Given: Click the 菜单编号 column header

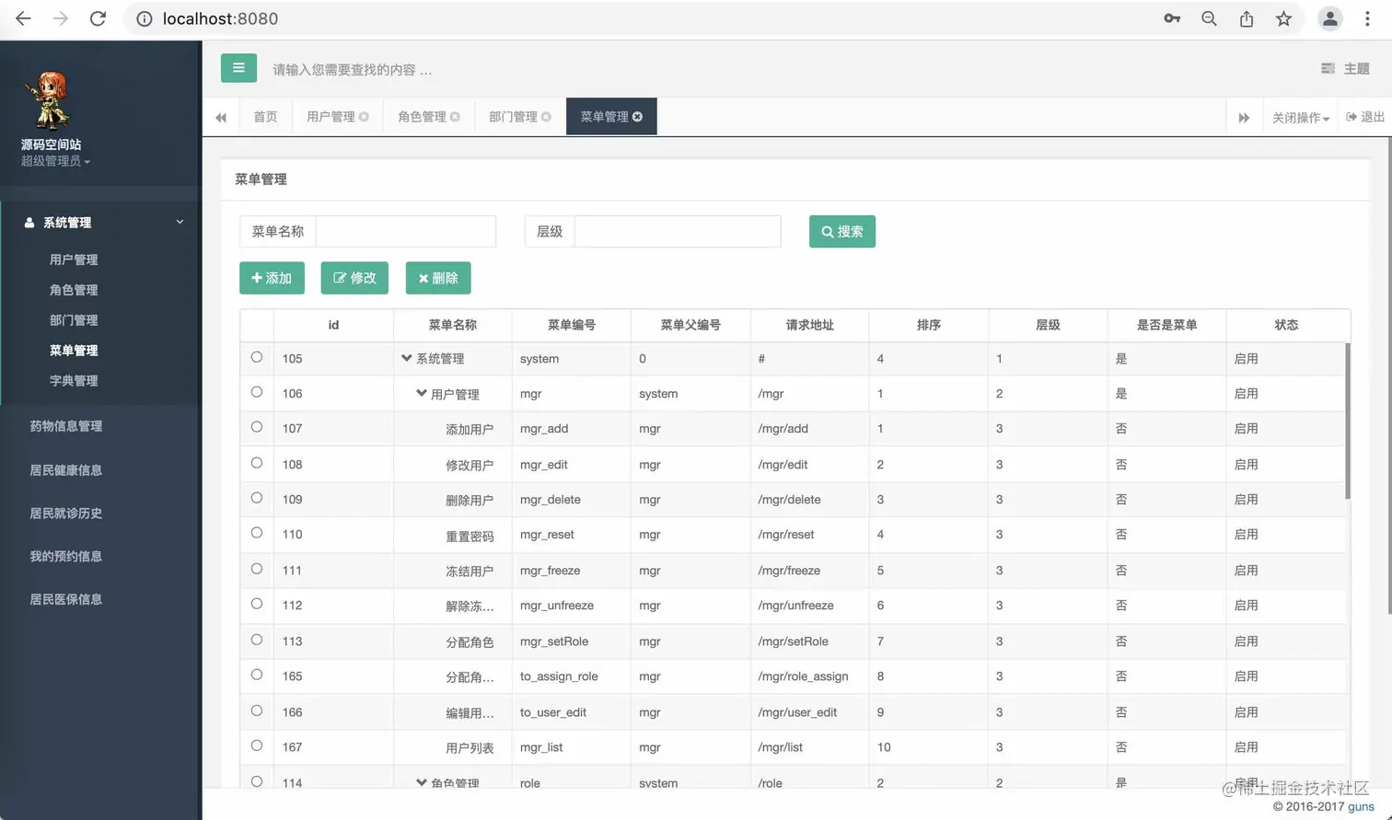Looking at the screenshot, I should pos(572,325).
